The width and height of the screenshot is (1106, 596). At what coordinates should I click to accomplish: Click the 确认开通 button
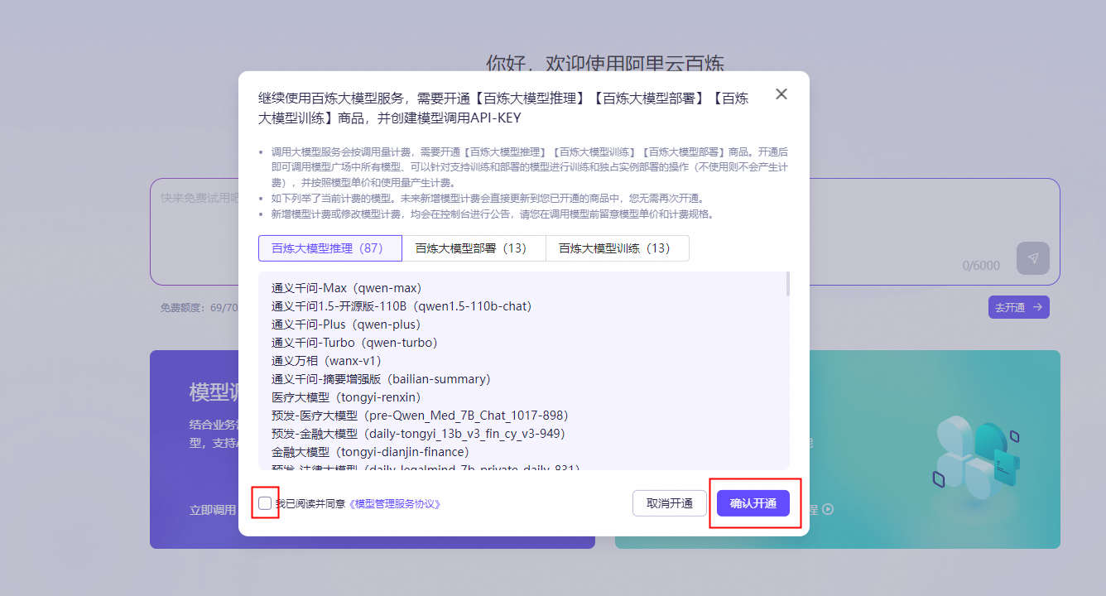tap(753, 503)
